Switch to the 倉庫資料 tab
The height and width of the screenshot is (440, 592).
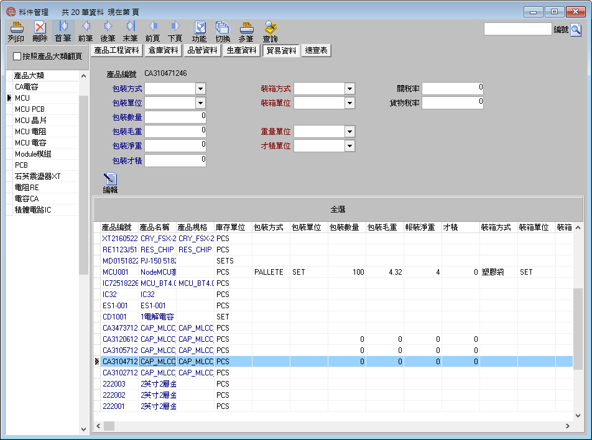pyautogui.click(x=163, y=50)
